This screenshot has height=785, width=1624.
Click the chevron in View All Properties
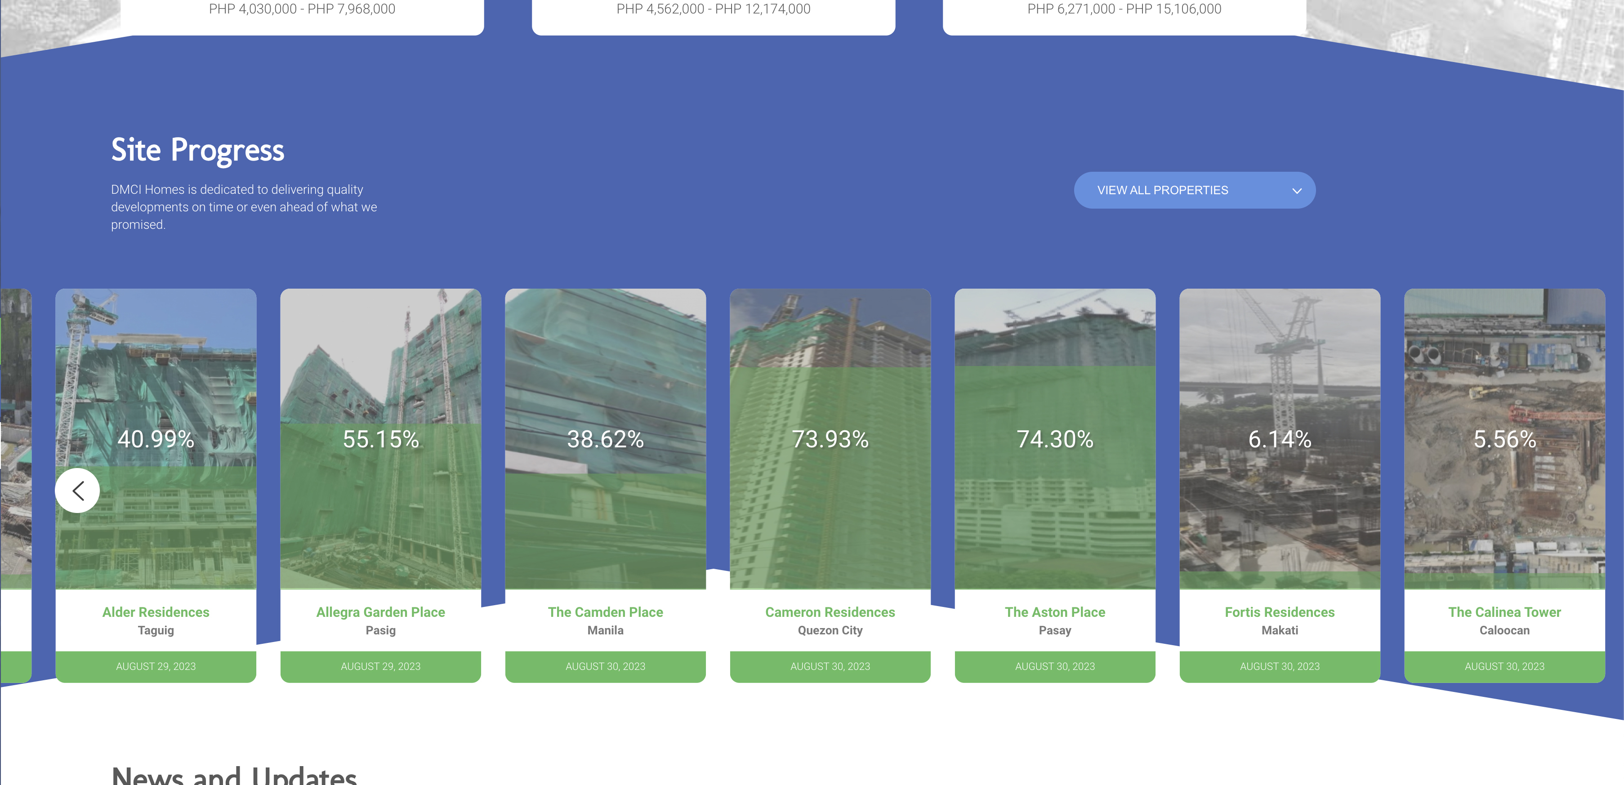pos(1296,191)
